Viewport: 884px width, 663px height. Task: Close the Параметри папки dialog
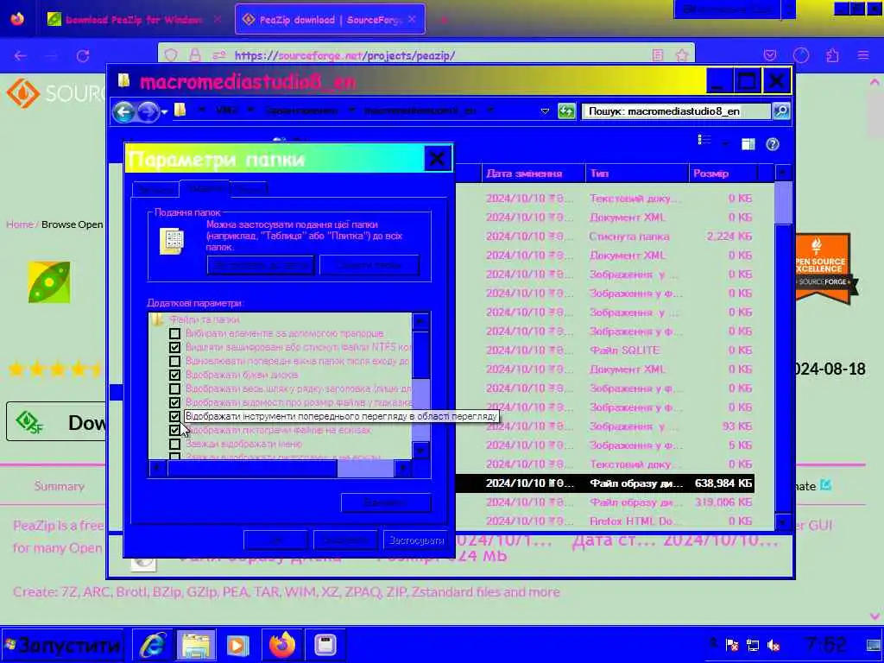437,159
